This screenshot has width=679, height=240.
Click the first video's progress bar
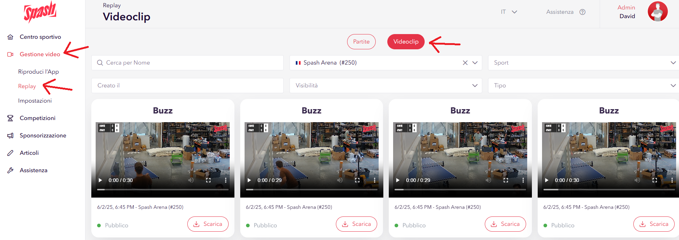(163, 189)
